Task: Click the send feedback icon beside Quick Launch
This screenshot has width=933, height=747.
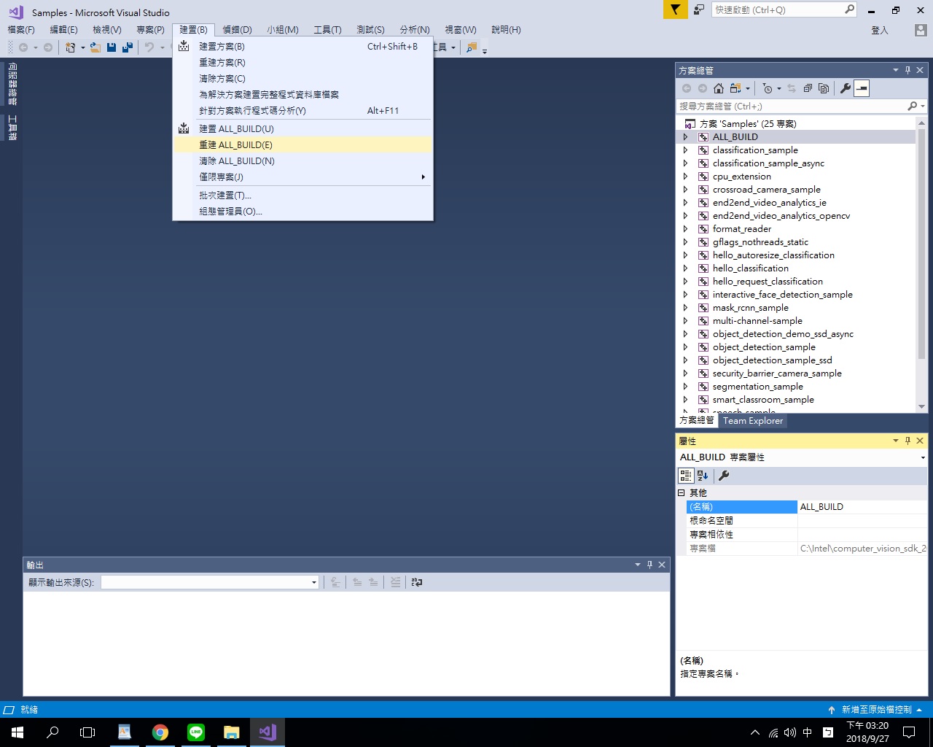Action: click(699, 9)
